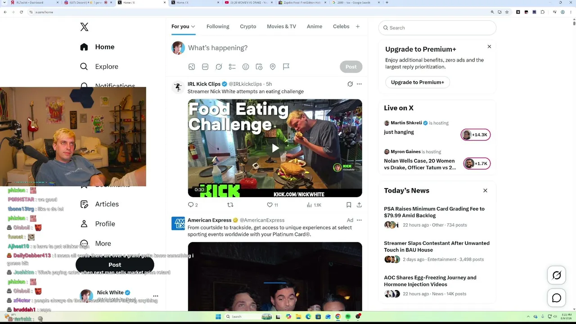Repost the IRL Kick Clips post
This screenshot has height=324, width=576.
(230, 205)
